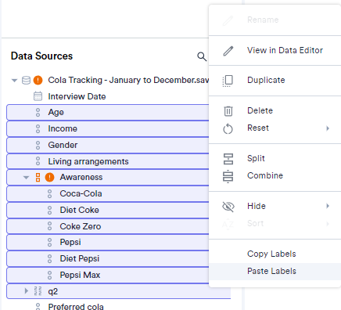This screenshot has height=310, width=341.
Task: Click the pencil icon beside View in Data Editor
Action: pyautogui.click(x=228, y=51)
